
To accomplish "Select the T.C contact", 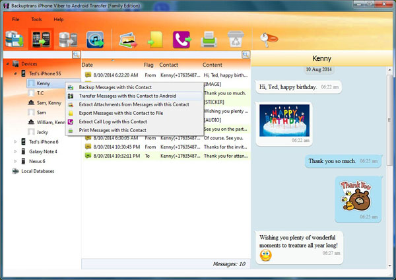I will (x=40, y=93).
